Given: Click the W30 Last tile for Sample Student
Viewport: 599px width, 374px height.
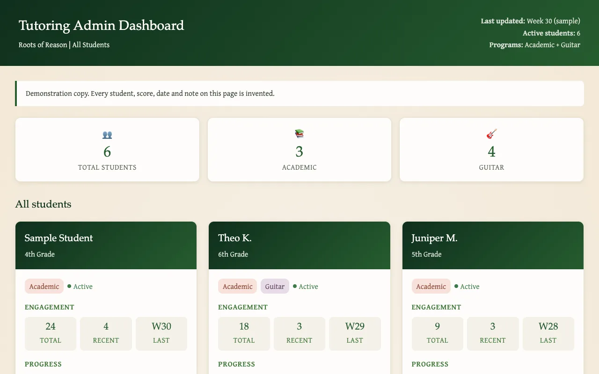Looking at the screenshot, I should click(x=161, y=334).
